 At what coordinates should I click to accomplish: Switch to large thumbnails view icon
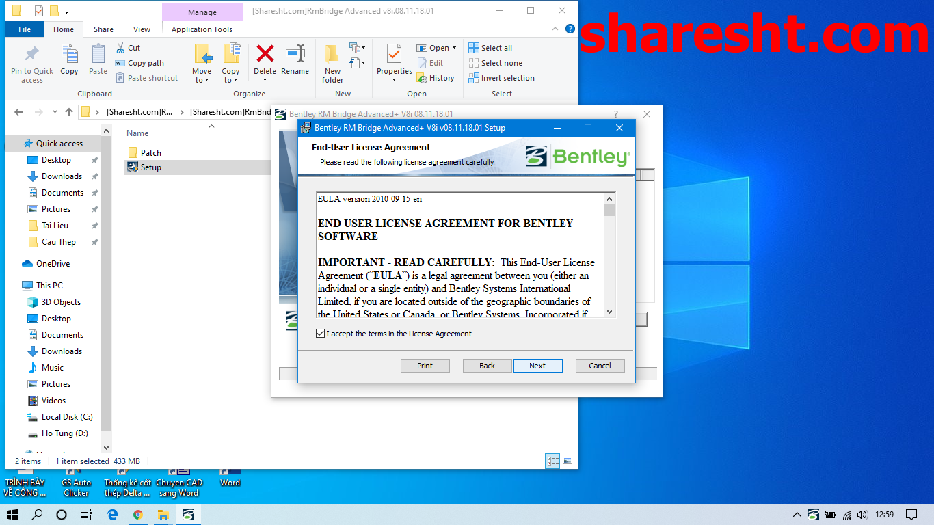click(x=568, y=461)
